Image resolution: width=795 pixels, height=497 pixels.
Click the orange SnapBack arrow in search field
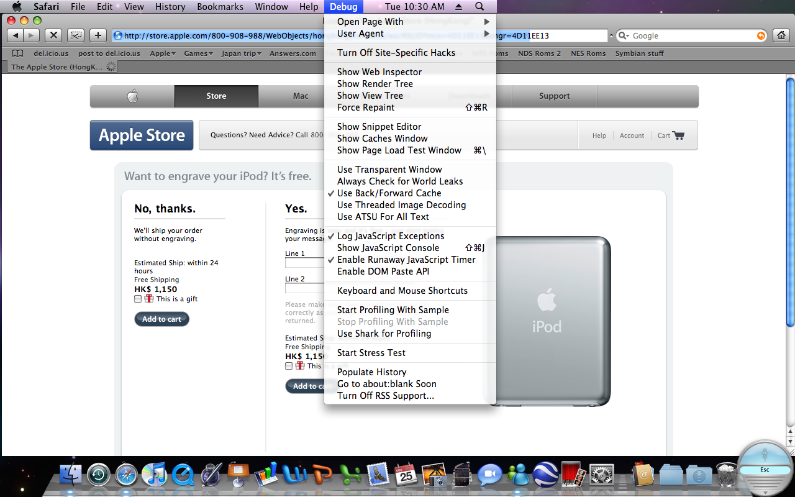point(761,36)
